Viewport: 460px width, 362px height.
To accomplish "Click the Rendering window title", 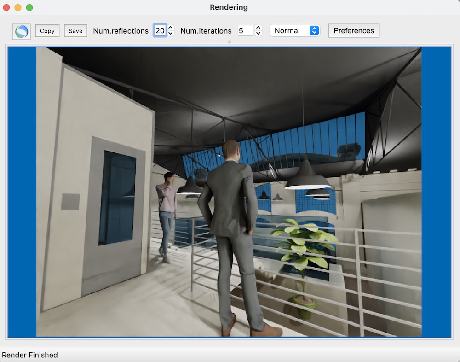I will (229, 7).
